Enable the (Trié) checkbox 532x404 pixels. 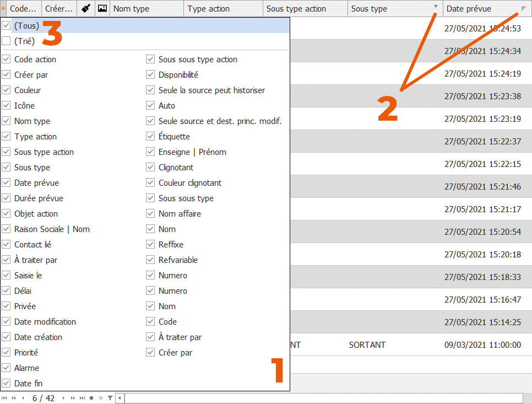pos(6,41)
